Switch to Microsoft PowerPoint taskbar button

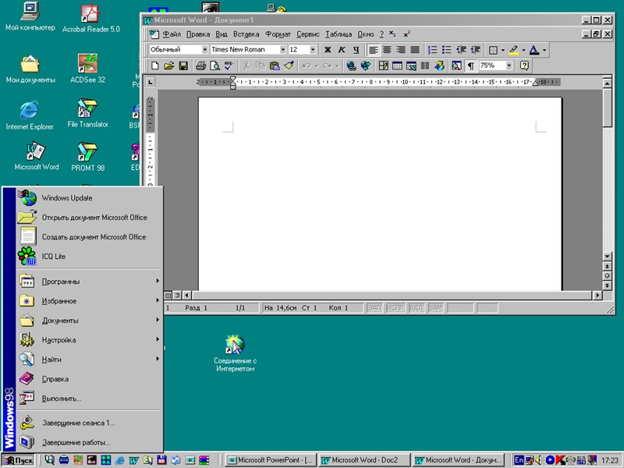271,460
